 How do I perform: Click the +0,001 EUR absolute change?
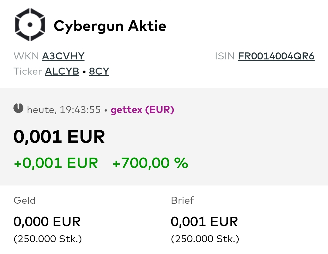(x=56, y=163)
